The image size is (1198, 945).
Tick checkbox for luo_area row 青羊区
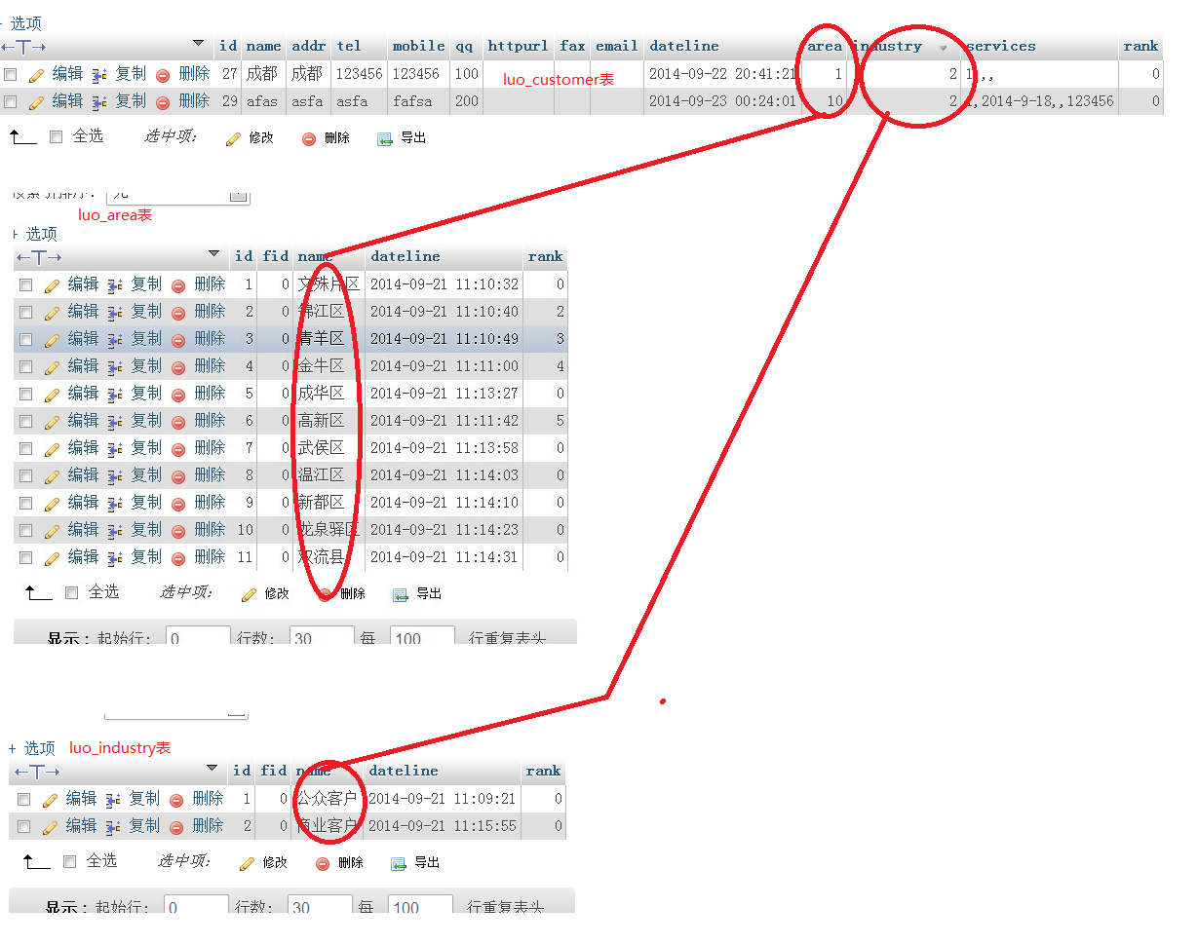pyautogui.click(x=25, y=340)
